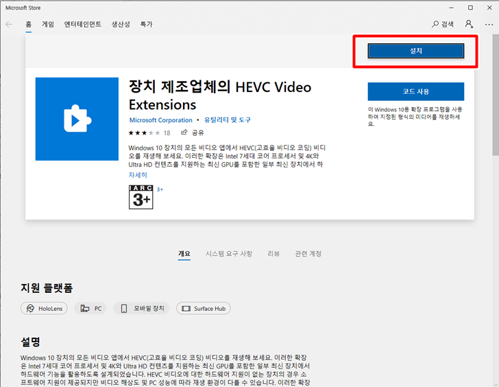499x387 pixels.
Task: Click the HEVC Video Extensions title text
Action: (x=220, y=95)
